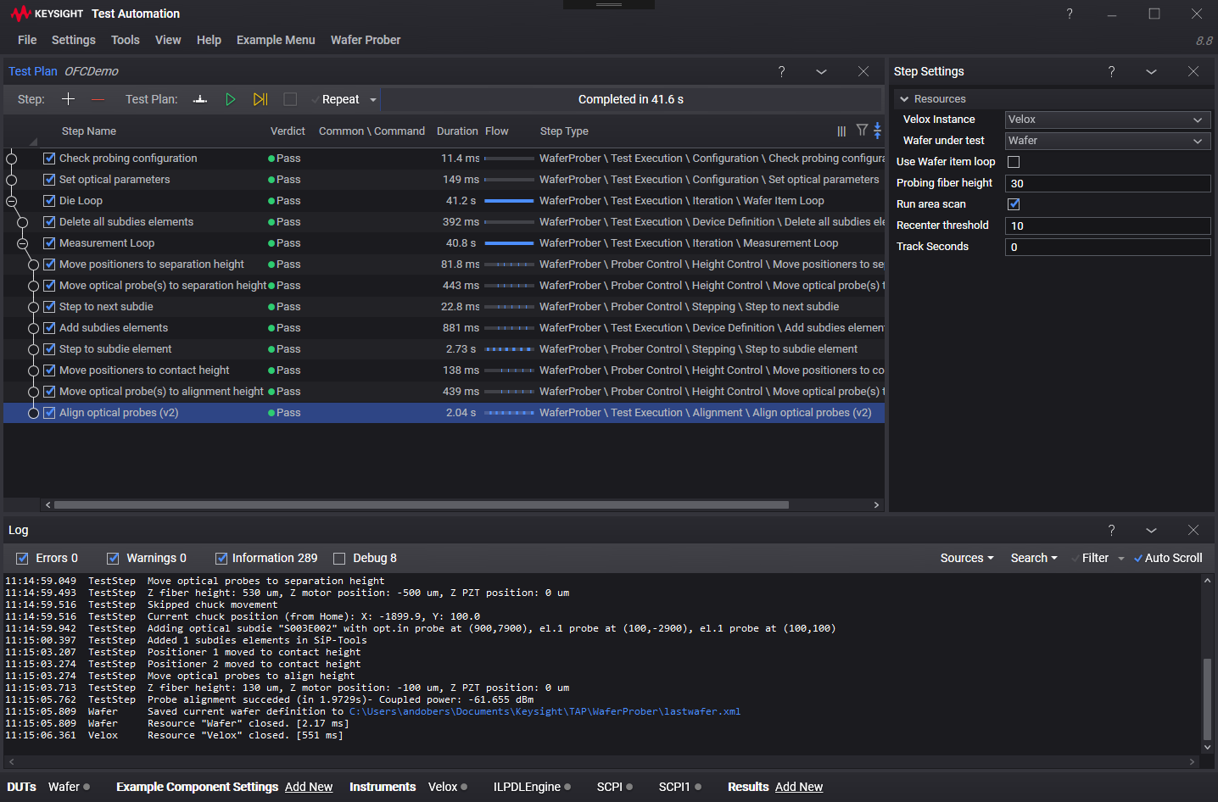This screenshot has height=802, width=1218.
Task: Uncheck the Run area scan checkbox
Action: (1014, 204)
